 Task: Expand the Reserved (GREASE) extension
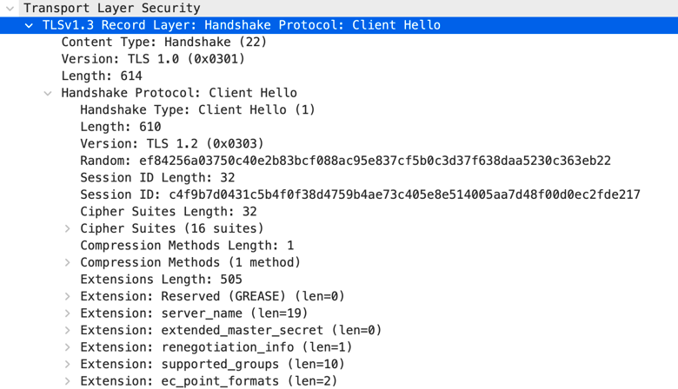[68, 296]
